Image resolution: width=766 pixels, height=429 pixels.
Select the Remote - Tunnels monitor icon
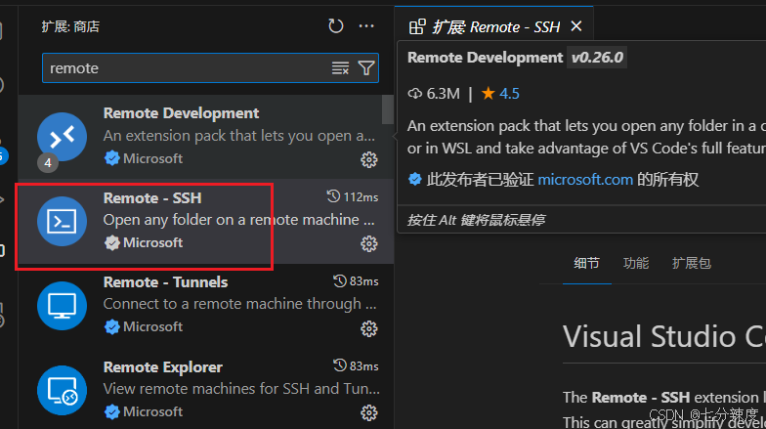(63, 306)
